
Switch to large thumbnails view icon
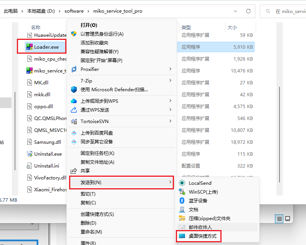coord(287,219)
